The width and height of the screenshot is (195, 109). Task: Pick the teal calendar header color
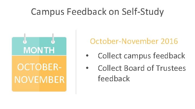tap(39, 46)
